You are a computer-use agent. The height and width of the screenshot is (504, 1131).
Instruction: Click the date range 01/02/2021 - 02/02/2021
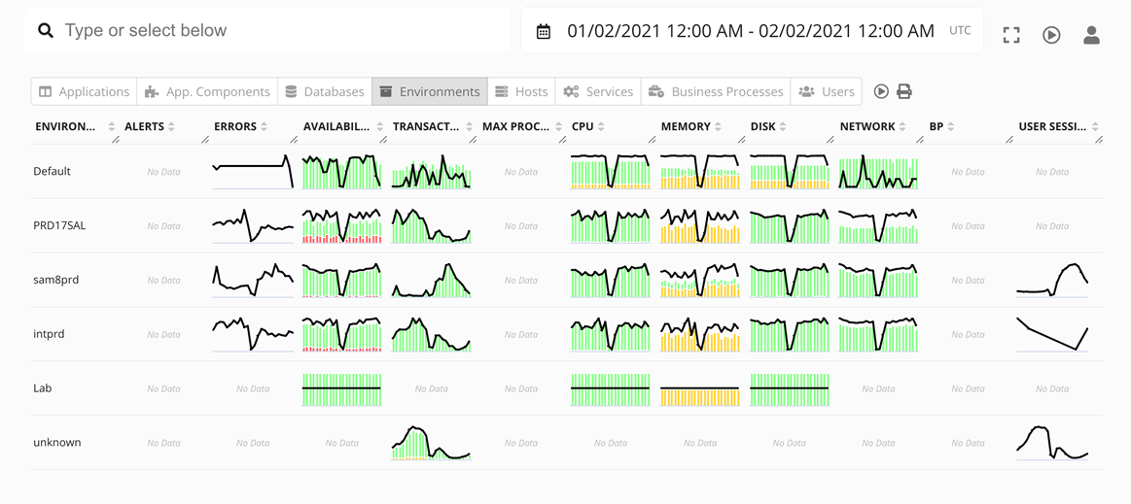[750, 31]
